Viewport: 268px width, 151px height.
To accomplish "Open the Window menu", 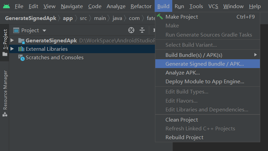I will [233, 6].
